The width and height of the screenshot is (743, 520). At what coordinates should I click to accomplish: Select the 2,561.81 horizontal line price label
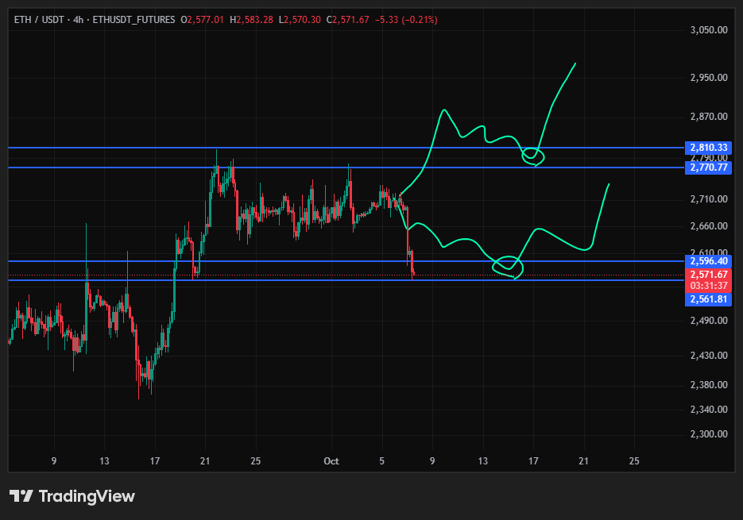(708, 299)
